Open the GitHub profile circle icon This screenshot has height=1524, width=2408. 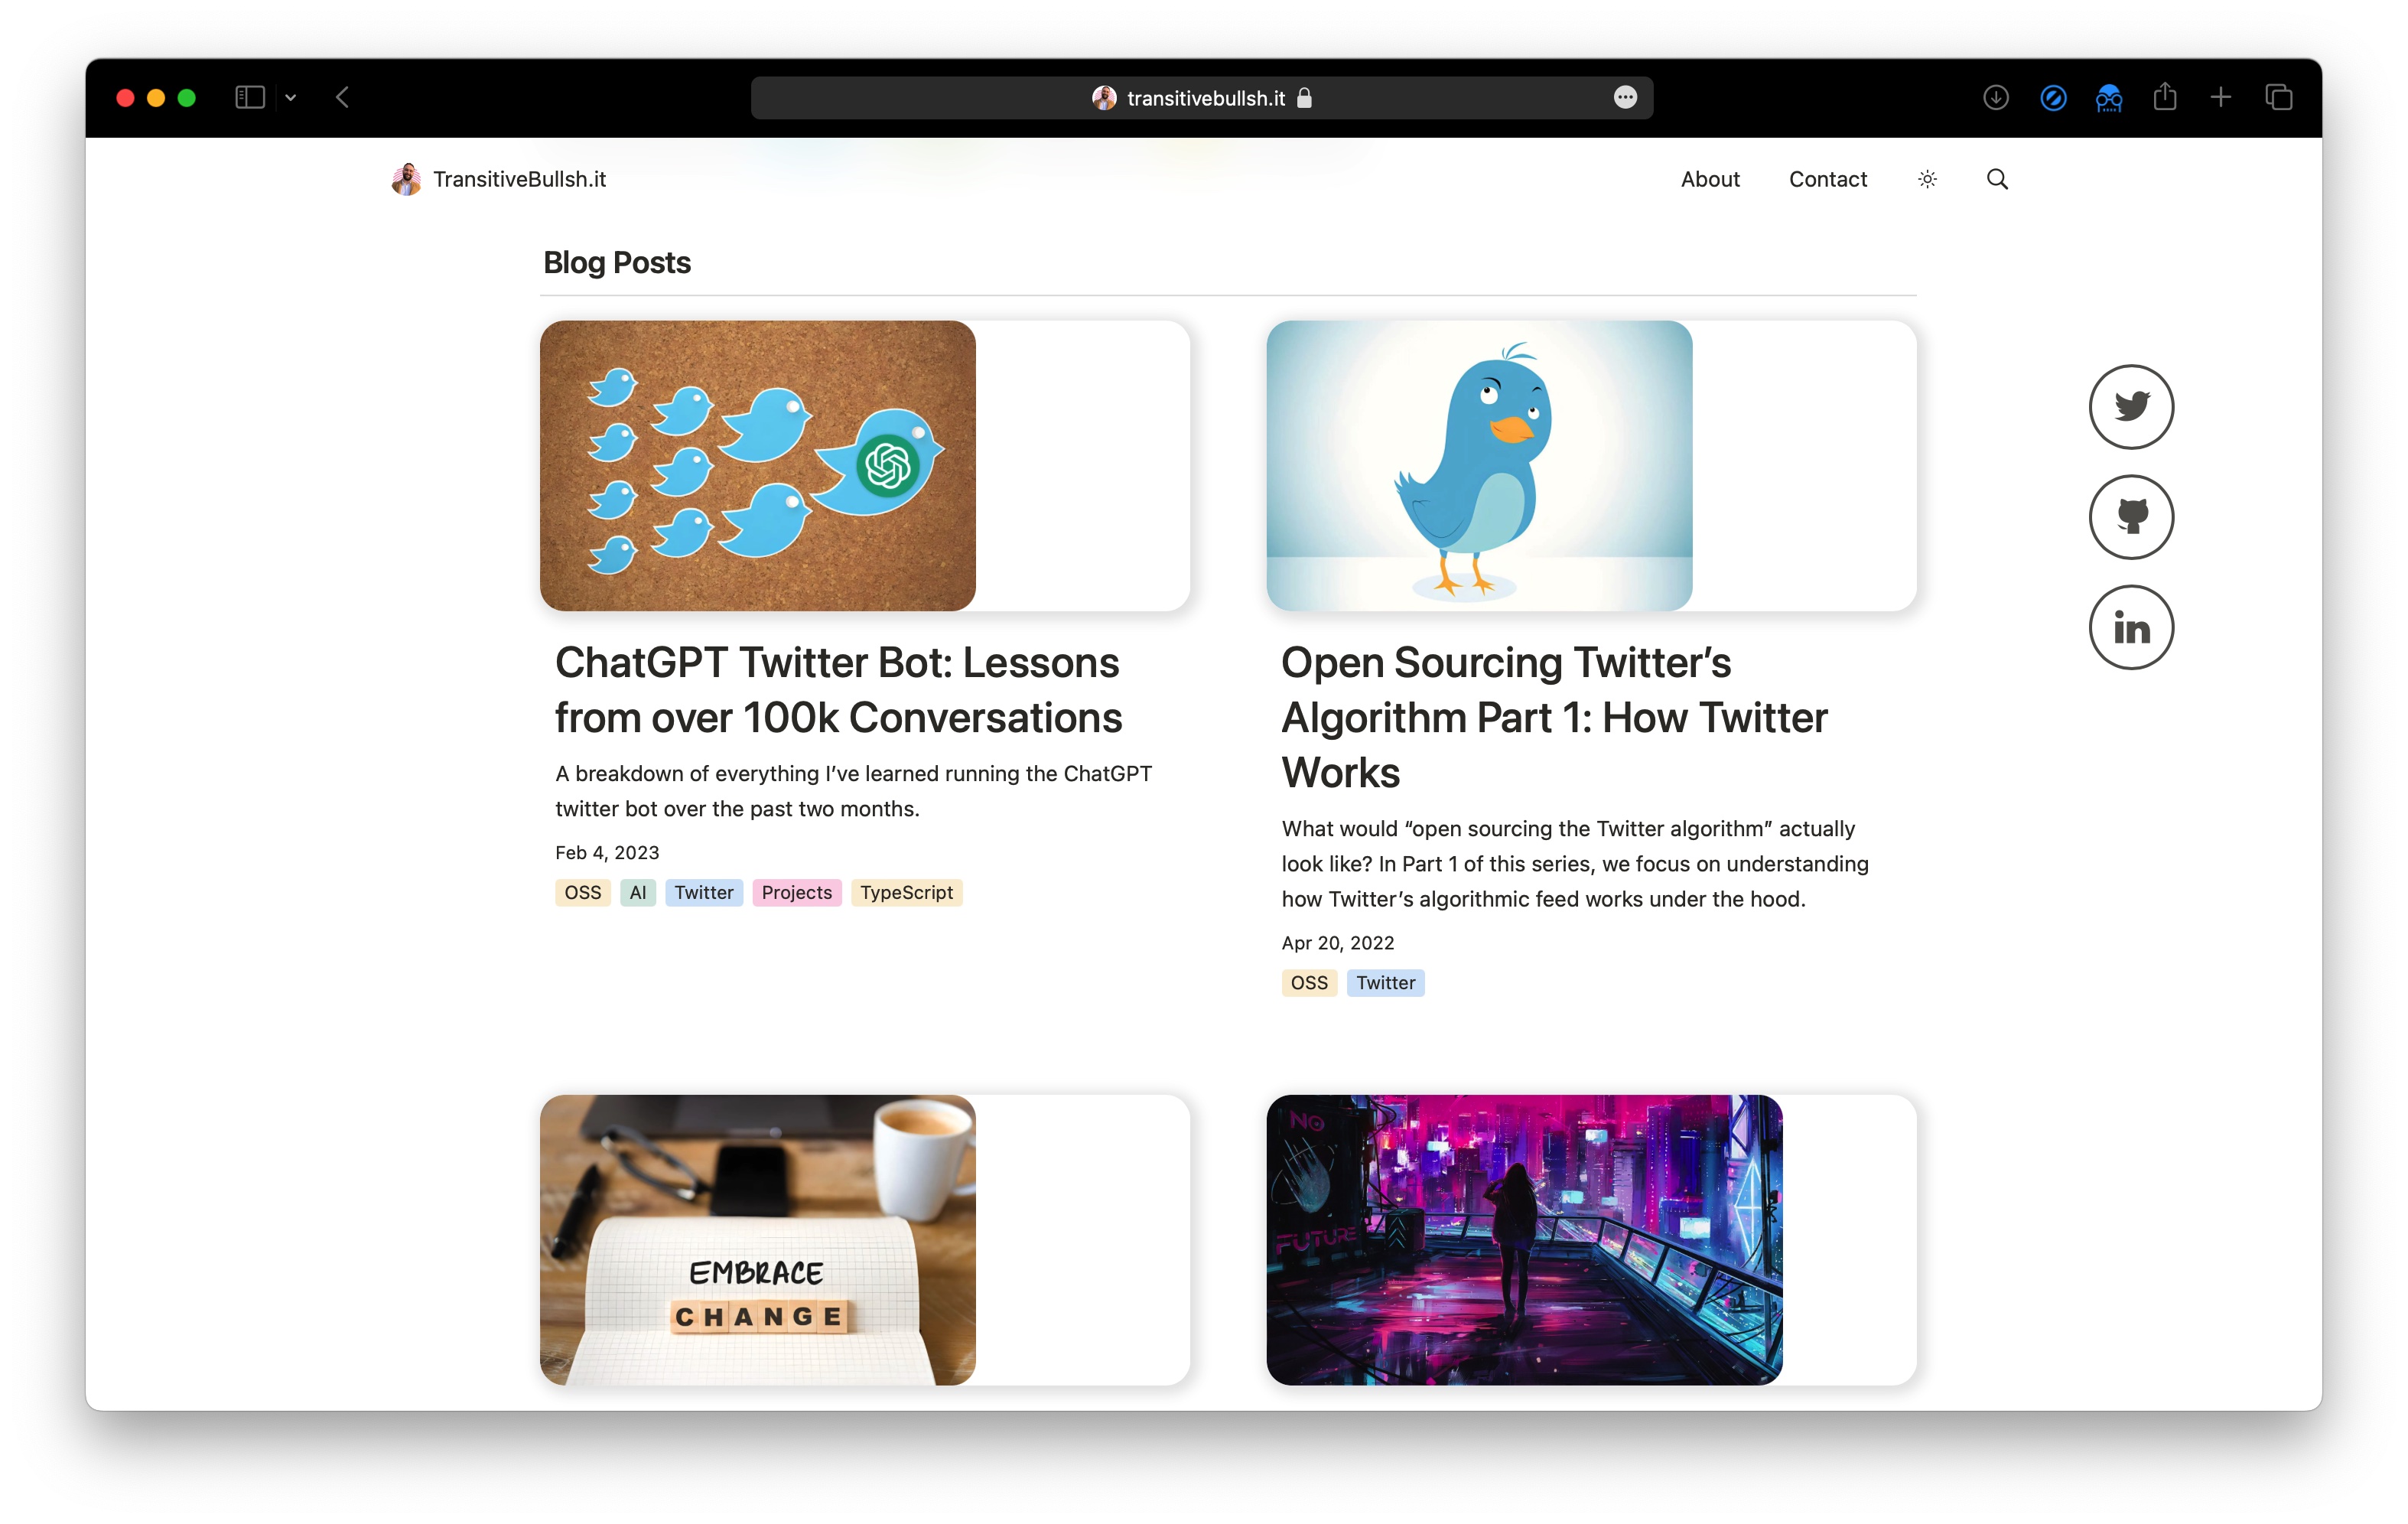pyautogui.click(x=2130, y=516)
